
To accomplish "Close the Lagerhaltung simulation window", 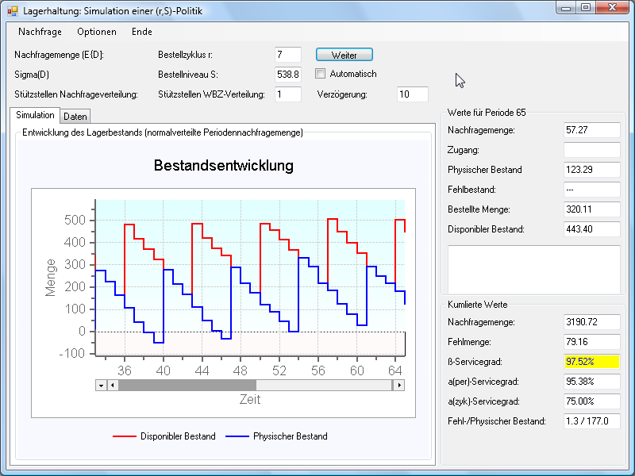I will point(612,8).
